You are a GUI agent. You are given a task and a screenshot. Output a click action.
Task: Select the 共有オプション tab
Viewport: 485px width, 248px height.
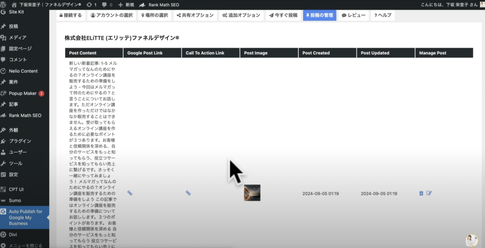click(x=195, y=15)
